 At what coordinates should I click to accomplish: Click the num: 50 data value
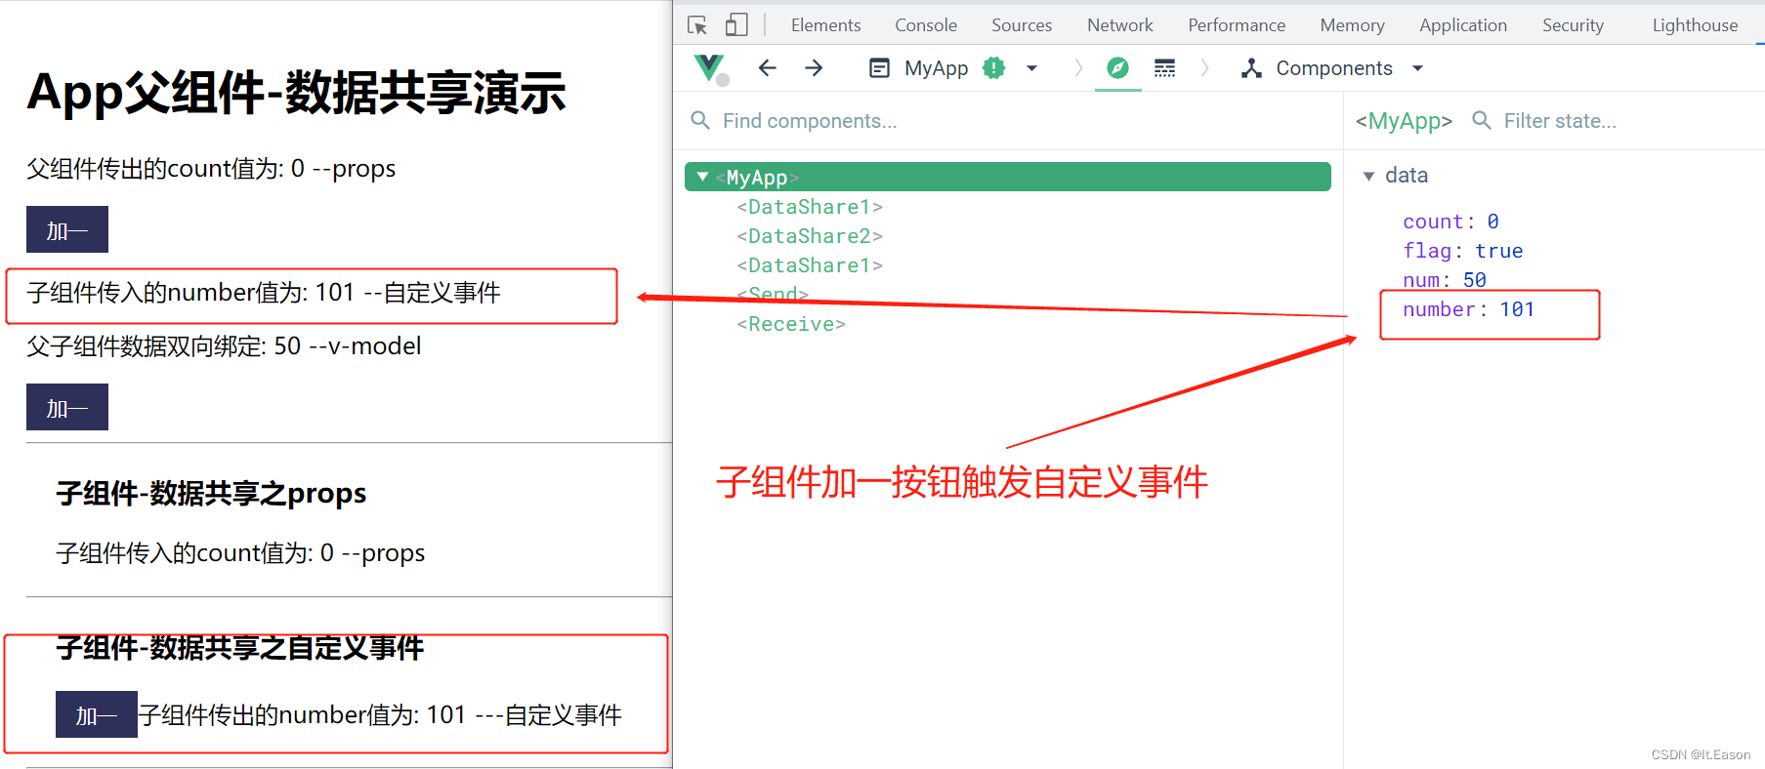(1445, 280)
